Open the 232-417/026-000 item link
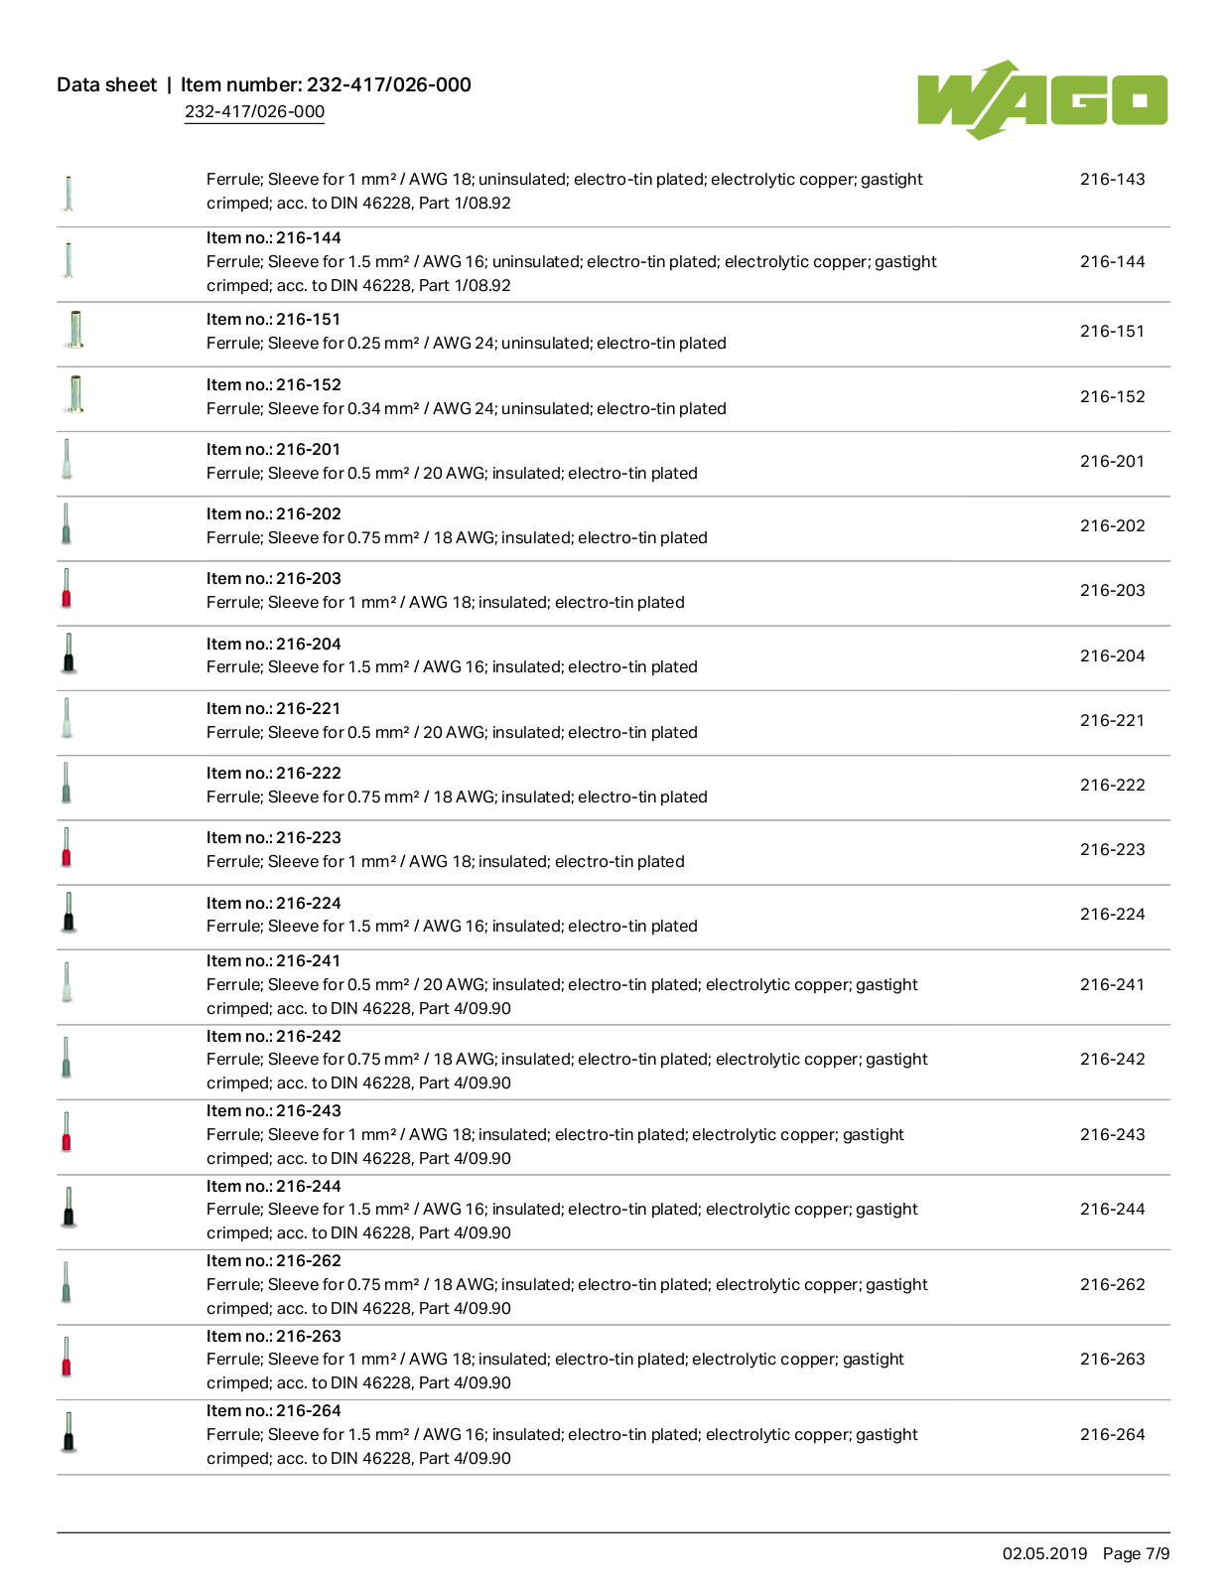The image size is (1228, 1589). 254,111
